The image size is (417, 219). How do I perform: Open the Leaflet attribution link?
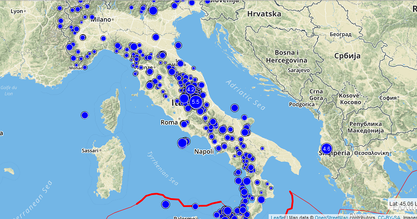(278, 217)
